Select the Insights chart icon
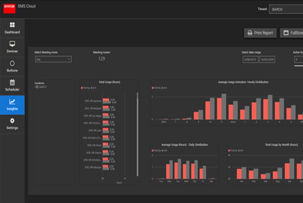This screenshot has width=303, height=203. (x=12, y=102)
